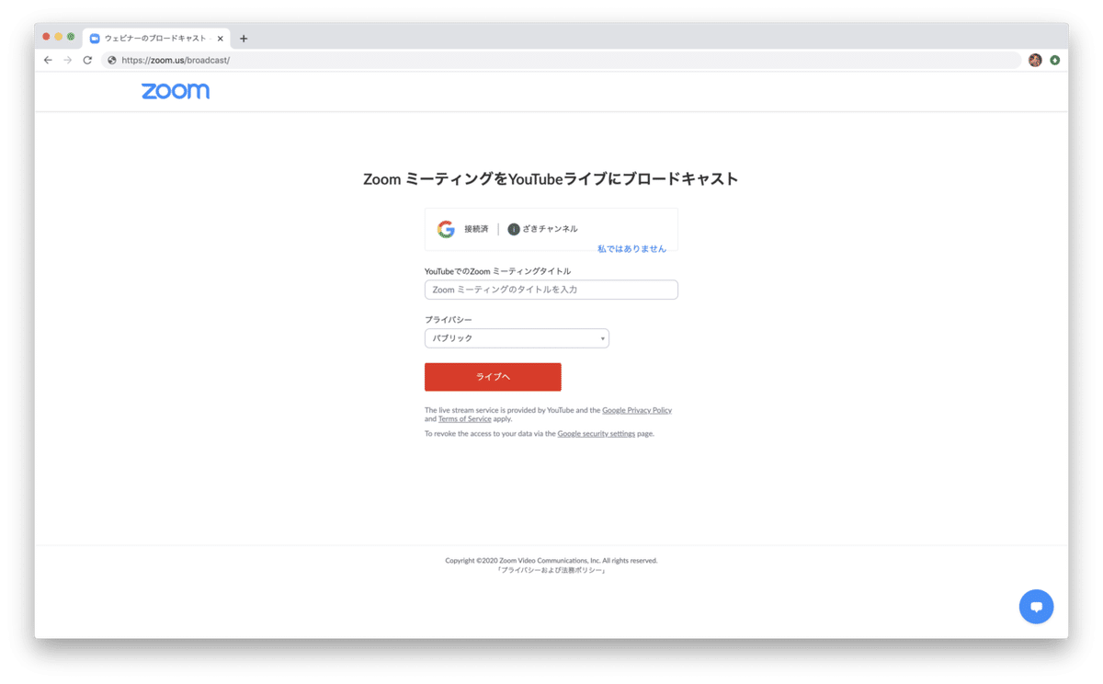The image size is (1103, 684).
Task: Reload the page with the refresh icon
Action: click(87, 61)
